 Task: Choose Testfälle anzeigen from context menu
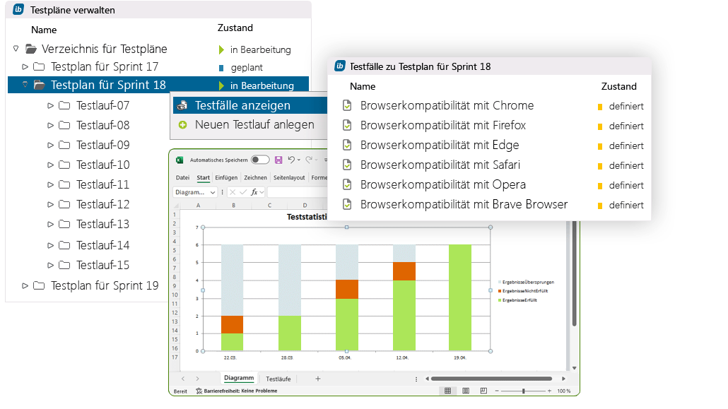pyautogui.click(x=242, y=105)
